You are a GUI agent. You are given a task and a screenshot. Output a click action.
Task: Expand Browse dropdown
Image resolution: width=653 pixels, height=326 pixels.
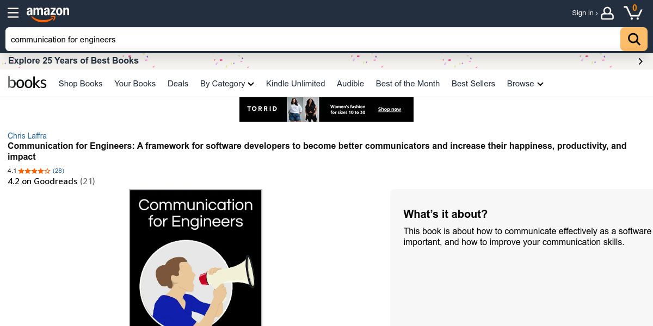pos(525,84)
